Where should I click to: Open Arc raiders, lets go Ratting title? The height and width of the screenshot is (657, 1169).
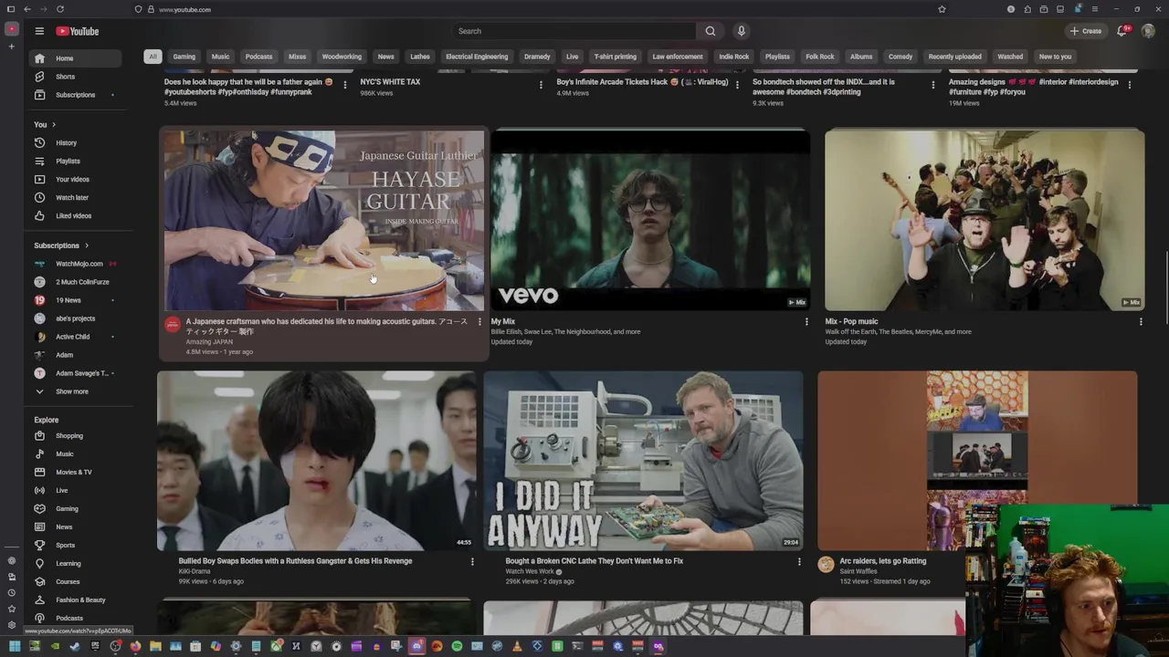pyautogui.click(x=883, y=561)
